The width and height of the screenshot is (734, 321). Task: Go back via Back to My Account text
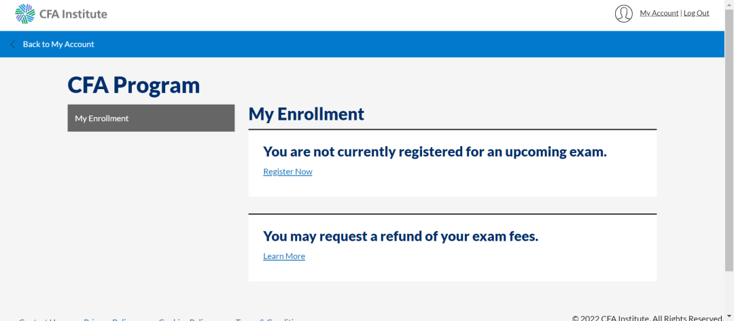[58, 44]
